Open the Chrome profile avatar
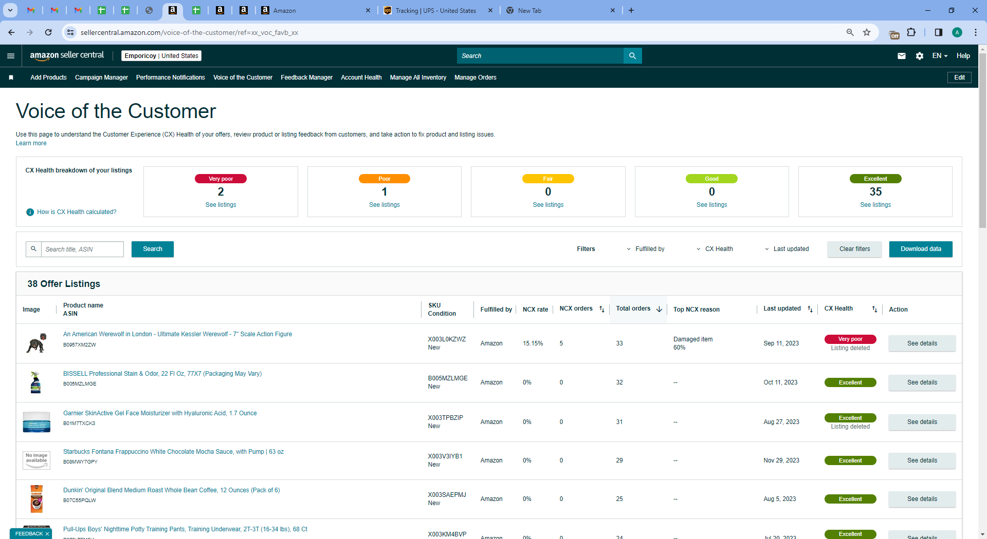Viewport: 987px width, 539px height. (957, 32)
